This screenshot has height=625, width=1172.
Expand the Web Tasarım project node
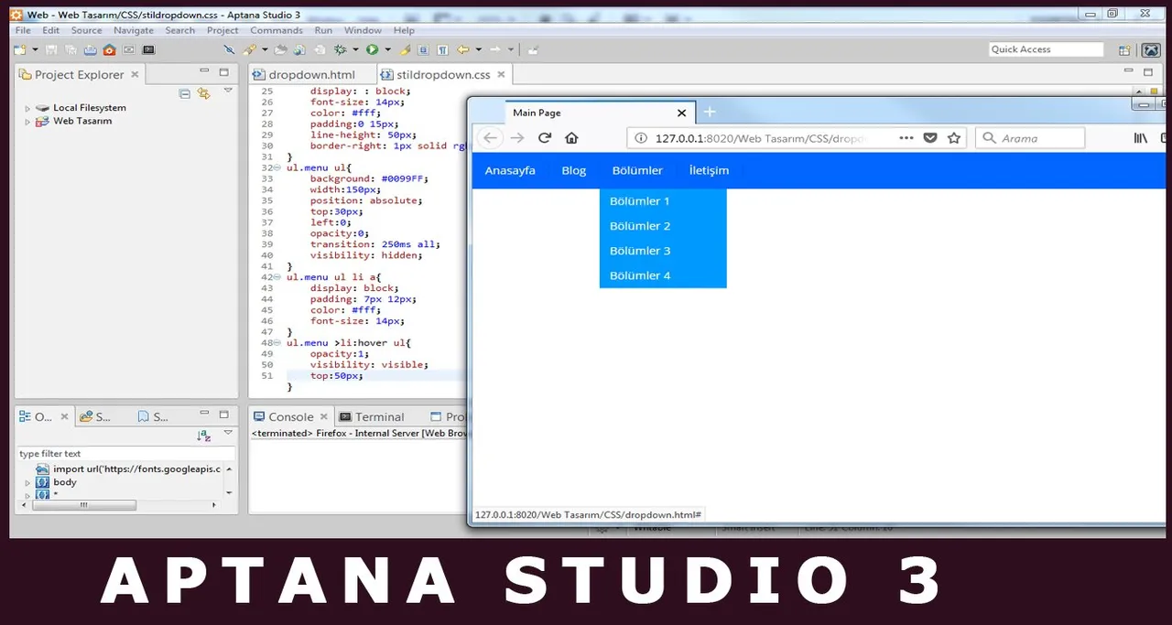click(x=27, y=121)
